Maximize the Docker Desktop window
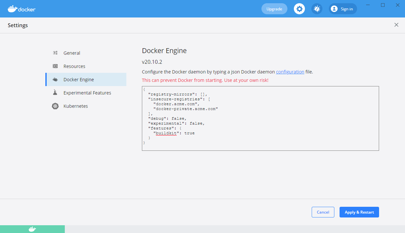 coord(383,5)
